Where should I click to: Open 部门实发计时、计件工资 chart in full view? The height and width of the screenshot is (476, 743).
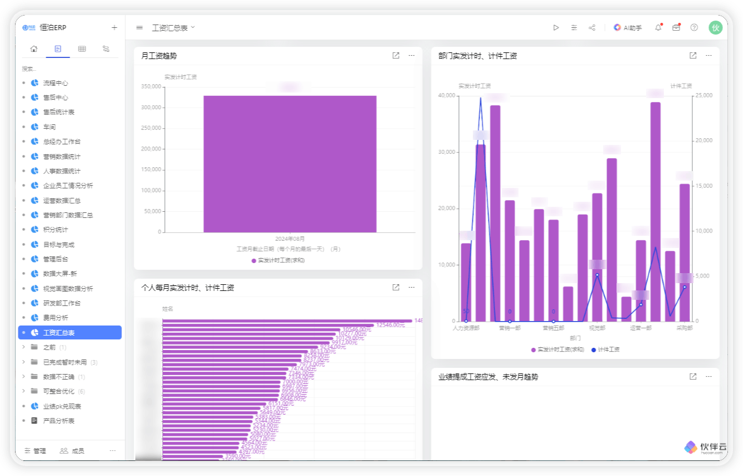tap(693, 56)
